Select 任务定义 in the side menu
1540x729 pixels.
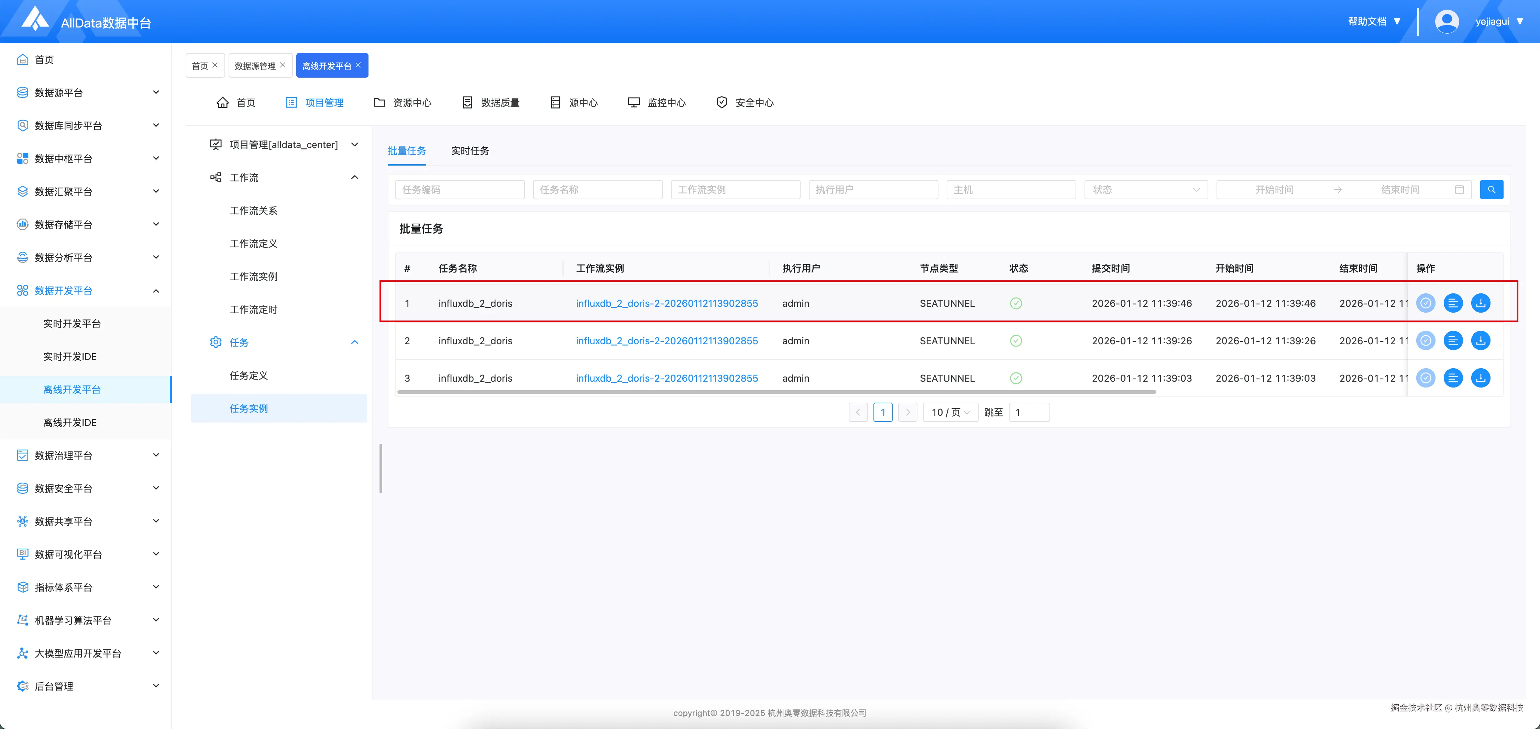(x=249, y=375)
